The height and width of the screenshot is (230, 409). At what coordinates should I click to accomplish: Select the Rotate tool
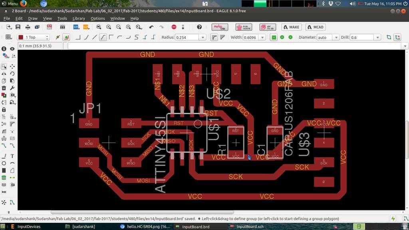pyautogui.click(x=12, y=74)
